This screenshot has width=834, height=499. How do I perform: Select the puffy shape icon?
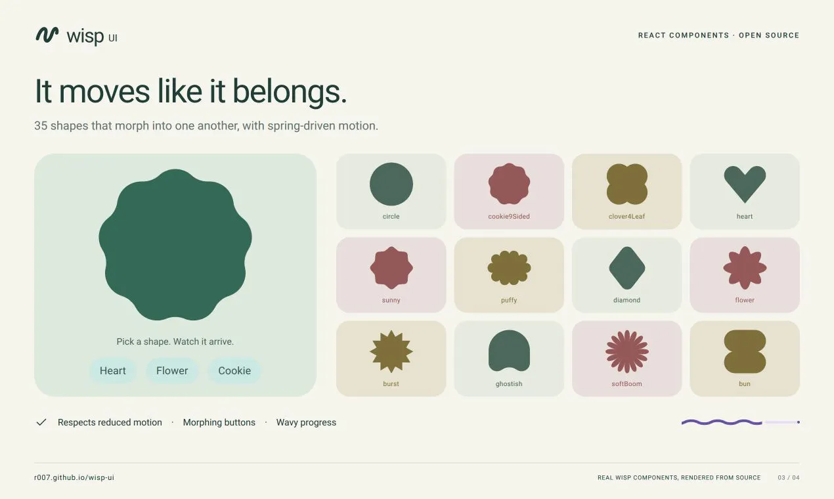pos(509,268)
